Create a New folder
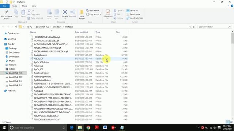Screen dimensions: 234x131 pos(82,15)
